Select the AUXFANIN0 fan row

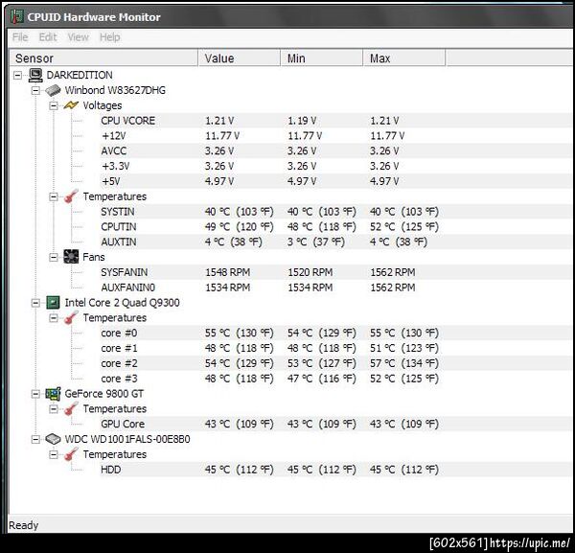(x=335, y=288)
